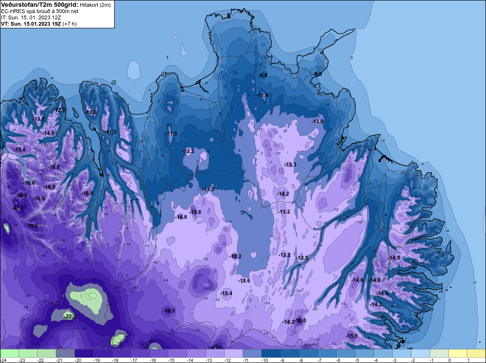
Task: Select the dark blue legend swatch labeled -10
Action: [x=271, y=353]
